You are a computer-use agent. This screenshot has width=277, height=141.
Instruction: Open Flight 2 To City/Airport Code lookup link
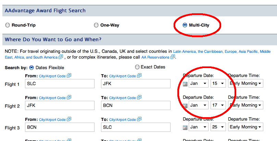point(123,98)
